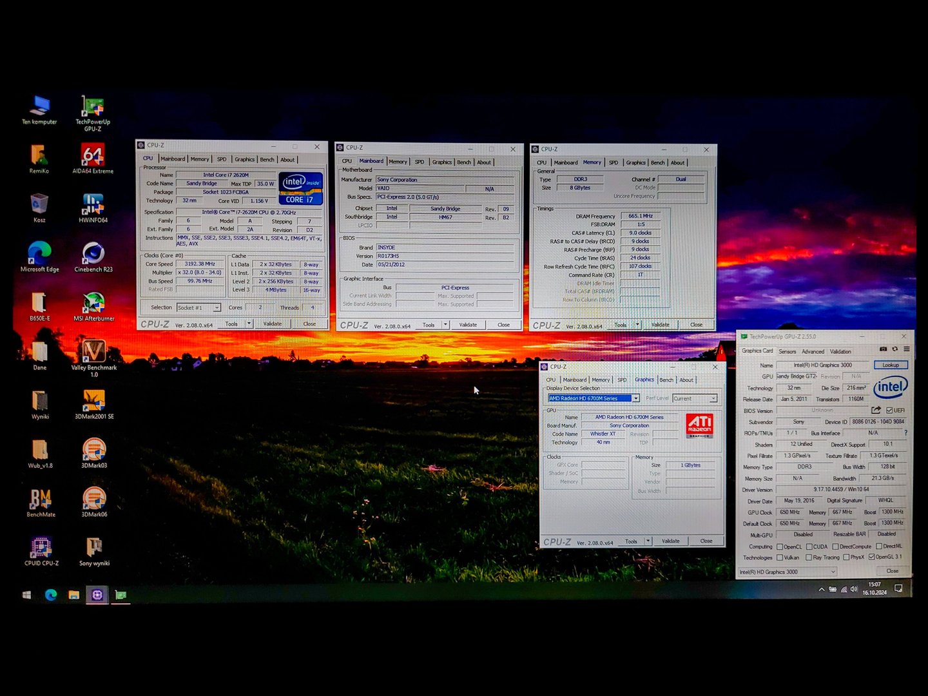
Task: Launch CPUID CPU-Z desktop shortcut
Action: point(41,551)
